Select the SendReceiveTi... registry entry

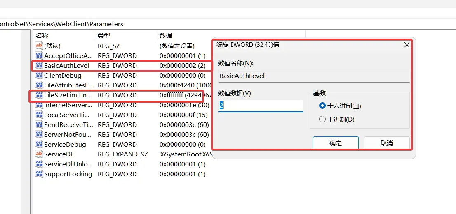pos(68,125)
